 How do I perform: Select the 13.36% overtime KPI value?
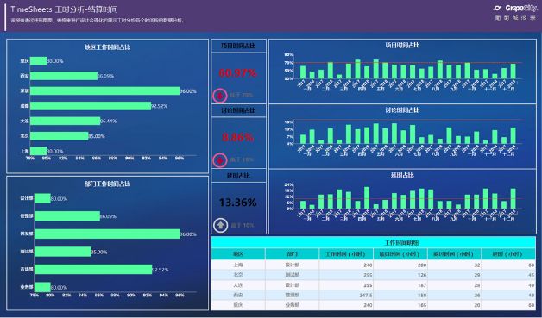(x=238, y=203)
